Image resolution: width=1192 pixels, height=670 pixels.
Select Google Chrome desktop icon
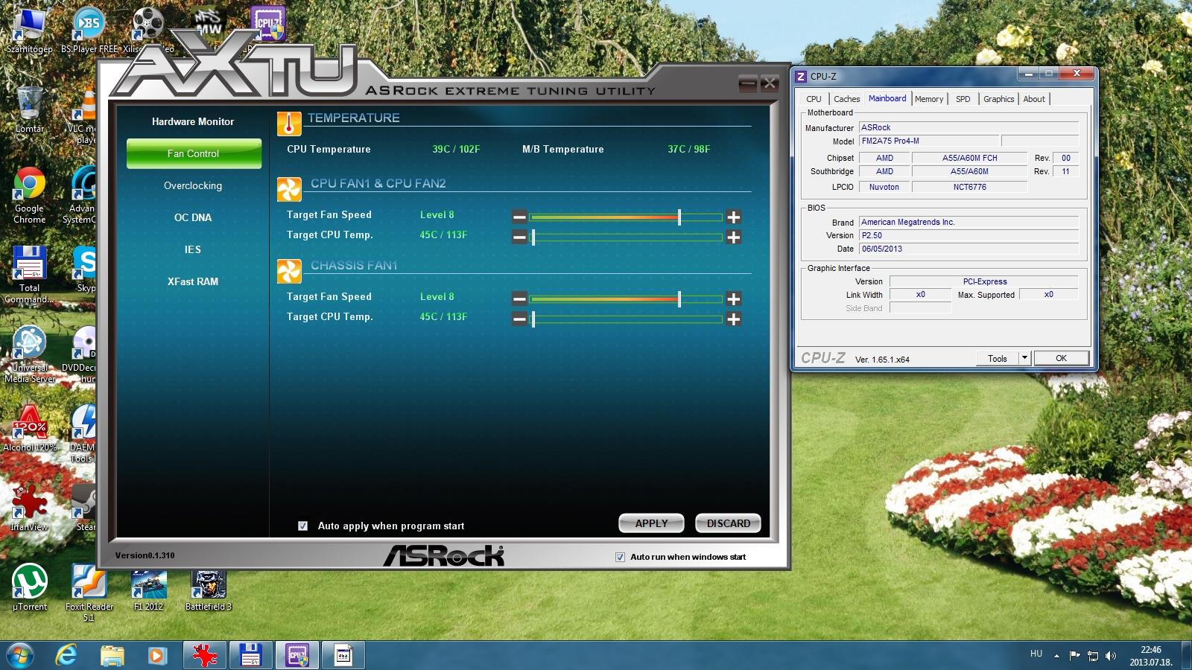(x=30, y=196)
